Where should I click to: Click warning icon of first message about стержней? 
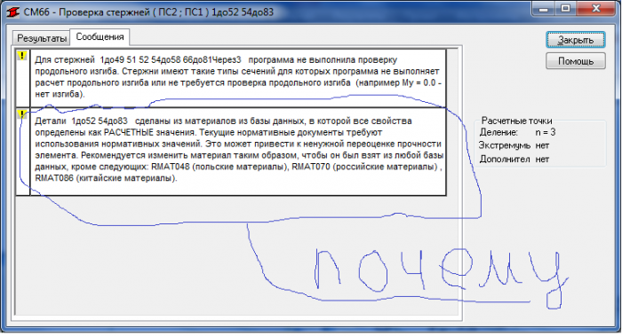22,56
